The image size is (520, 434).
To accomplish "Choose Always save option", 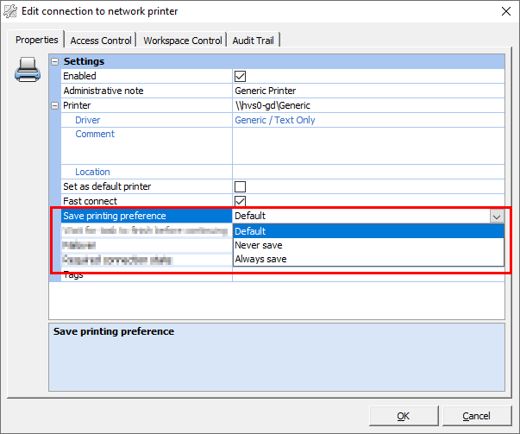I will click(x=368, y=259).
